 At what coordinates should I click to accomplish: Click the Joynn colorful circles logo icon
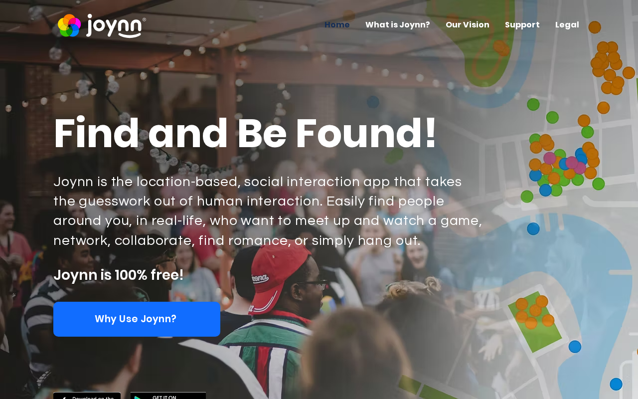pos(69,25)
